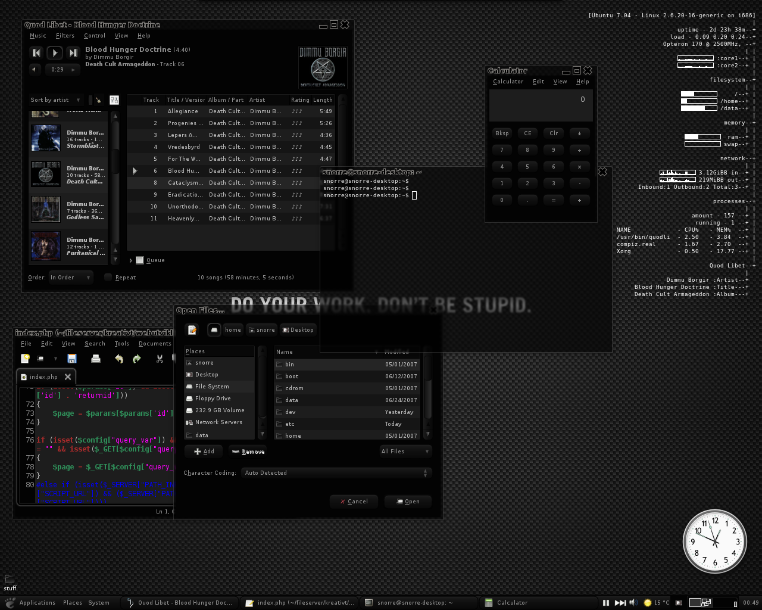
Task: Click Add bookmark button
Action: pyautogui.click(x=204, y=452)
